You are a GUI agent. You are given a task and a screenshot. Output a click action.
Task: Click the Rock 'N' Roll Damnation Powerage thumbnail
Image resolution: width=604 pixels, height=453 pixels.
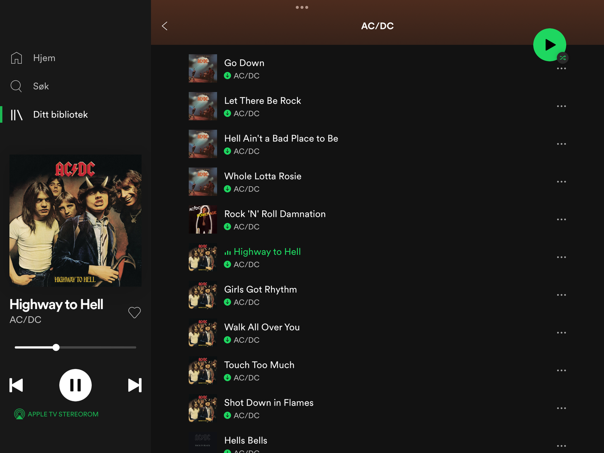pos(203,219)
